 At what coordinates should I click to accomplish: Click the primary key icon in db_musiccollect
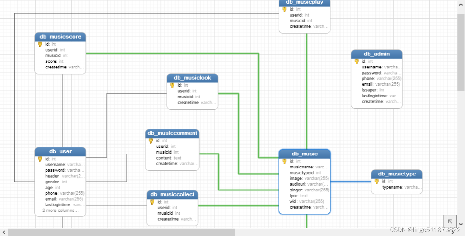[152, 202]
